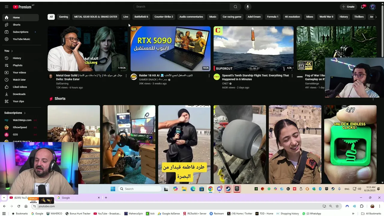
Task: Open the SpaceX Starship video thumbnail
Action: pyautogui.click(x=253, y=49)
